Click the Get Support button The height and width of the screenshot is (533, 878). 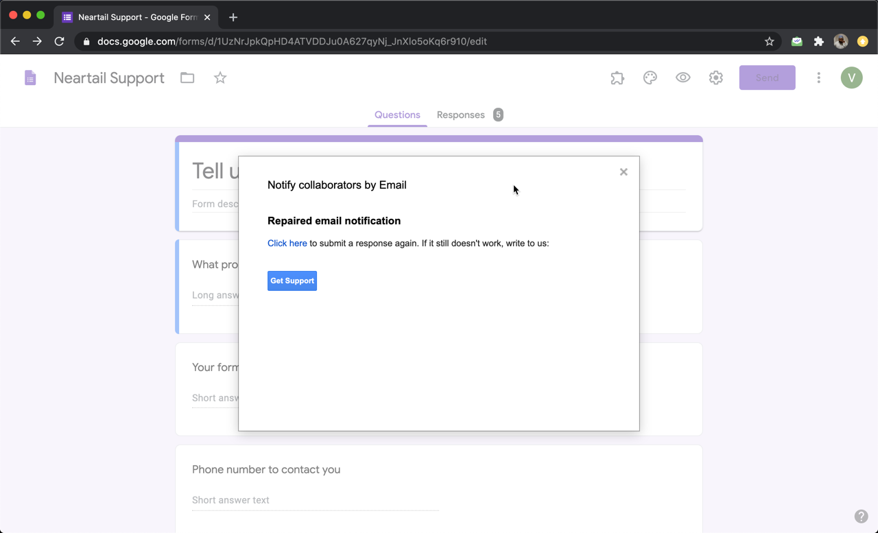[292, 281]
